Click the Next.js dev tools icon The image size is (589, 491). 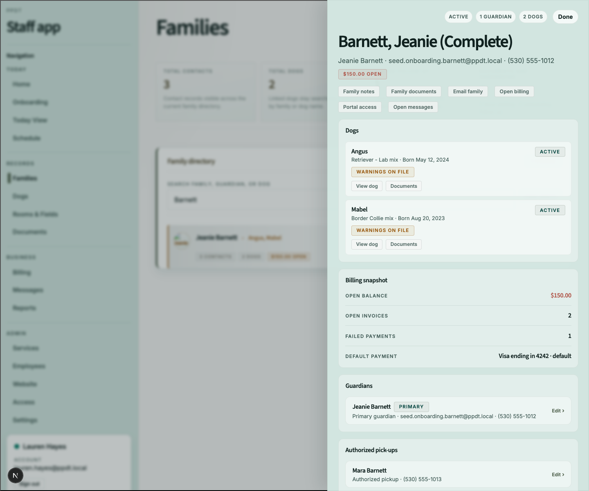[16, 475]
